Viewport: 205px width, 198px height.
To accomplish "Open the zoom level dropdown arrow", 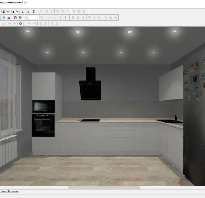I will (38, 17).
